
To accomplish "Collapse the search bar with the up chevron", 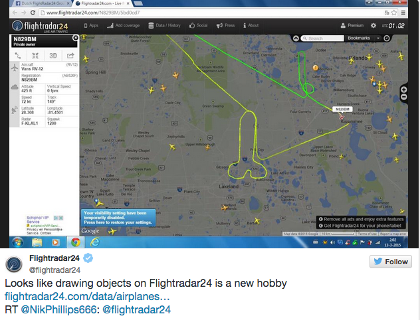I will [x=296, y=39].
